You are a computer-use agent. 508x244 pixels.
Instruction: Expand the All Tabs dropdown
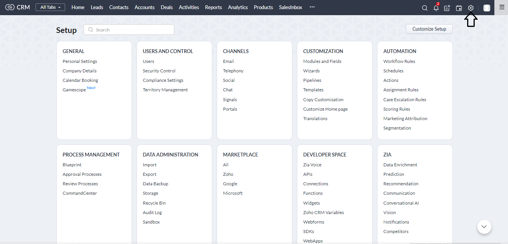point(50,7)
